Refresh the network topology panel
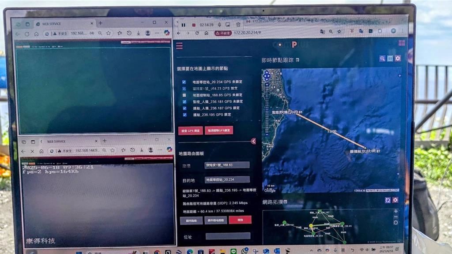The image size is (452, 254). [388, 200]
